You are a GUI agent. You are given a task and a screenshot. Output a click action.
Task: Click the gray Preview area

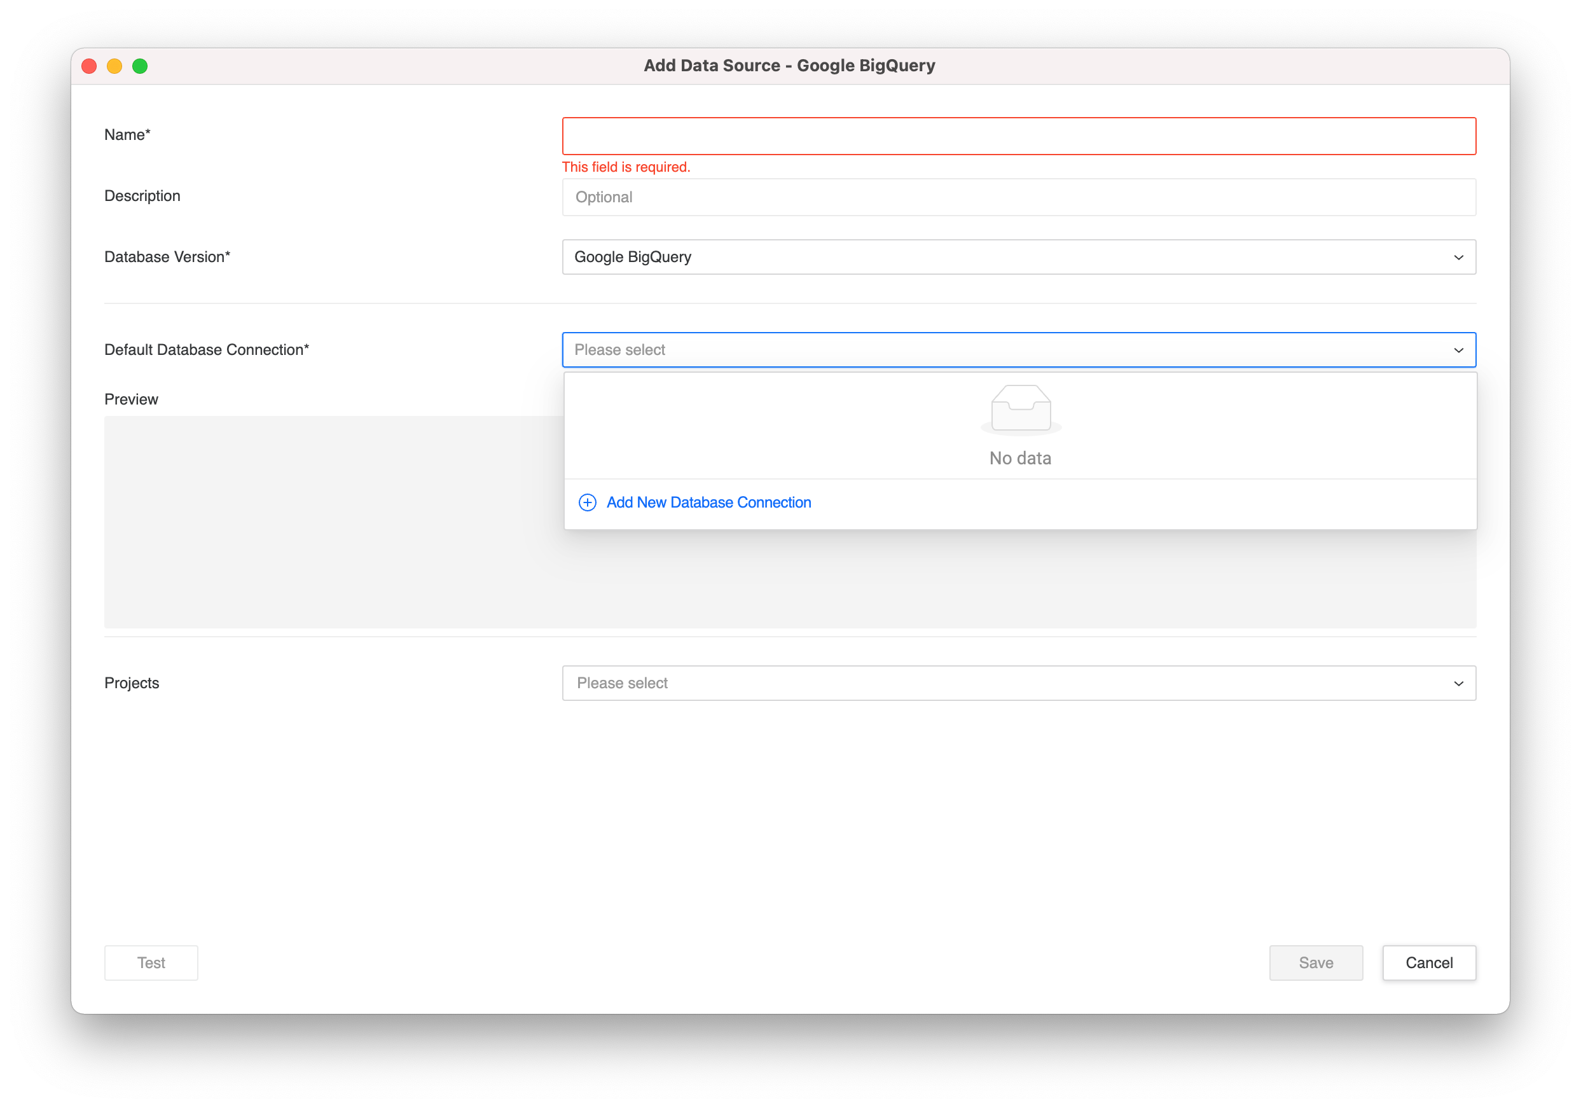[x=331, y=522]
